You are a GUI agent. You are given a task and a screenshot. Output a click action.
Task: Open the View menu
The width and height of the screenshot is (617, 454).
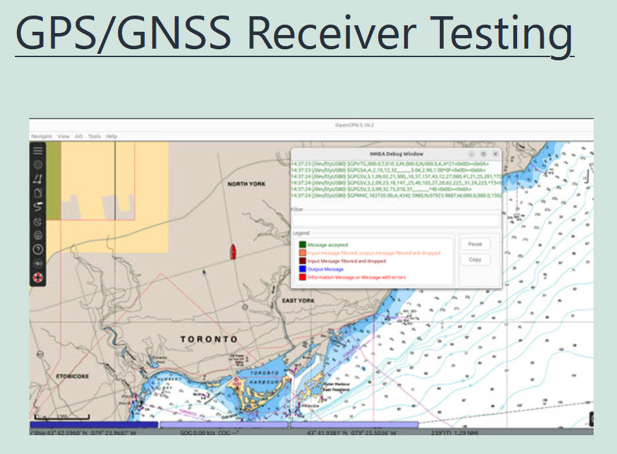(x=64, y=136)
